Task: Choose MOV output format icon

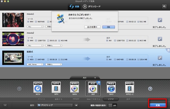Action: click(38, 88)
